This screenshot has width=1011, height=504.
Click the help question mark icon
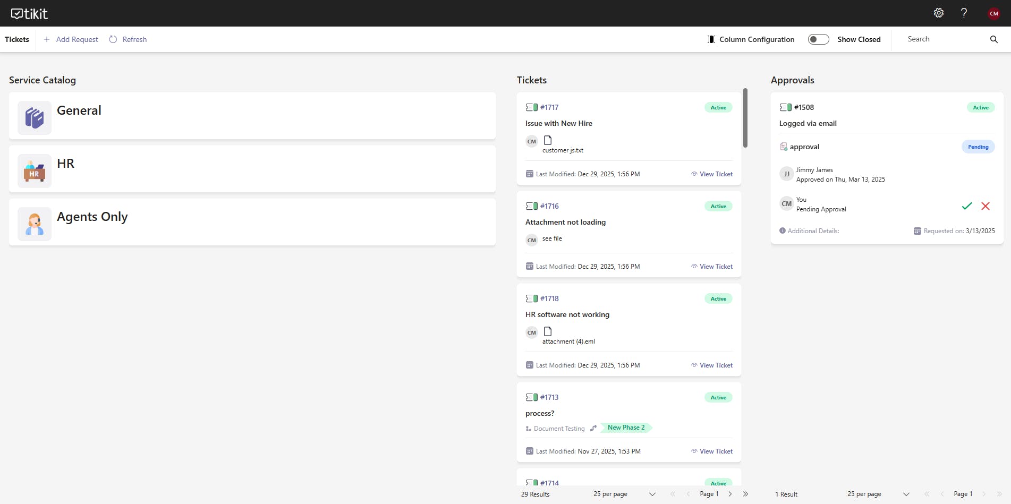[964, 13]
